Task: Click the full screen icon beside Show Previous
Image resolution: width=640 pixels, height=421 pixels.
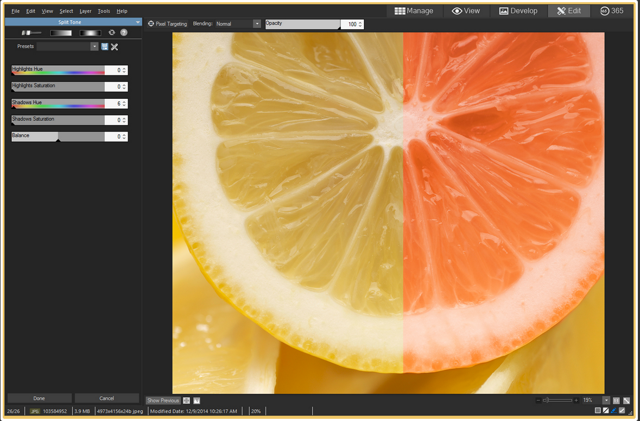Action: (x=187, y=400)
